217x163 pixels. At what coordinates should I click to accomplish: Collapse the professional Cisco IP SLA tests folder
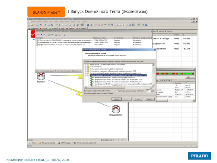[x=86, y=76]
